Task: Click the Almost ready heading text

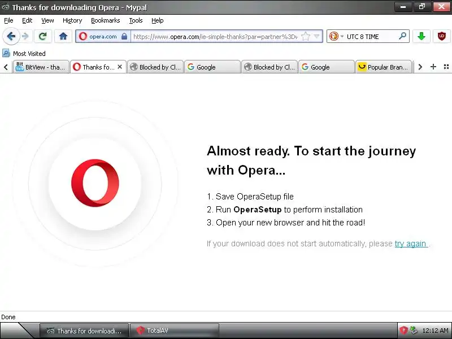Action: click(311, 160)
